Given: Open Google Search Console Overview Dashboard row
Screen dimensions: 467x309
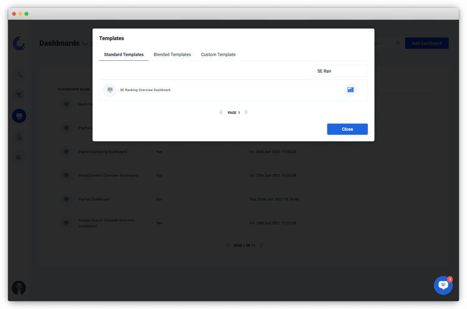Looking at the screenshot, I should click(x=244, y=223).
